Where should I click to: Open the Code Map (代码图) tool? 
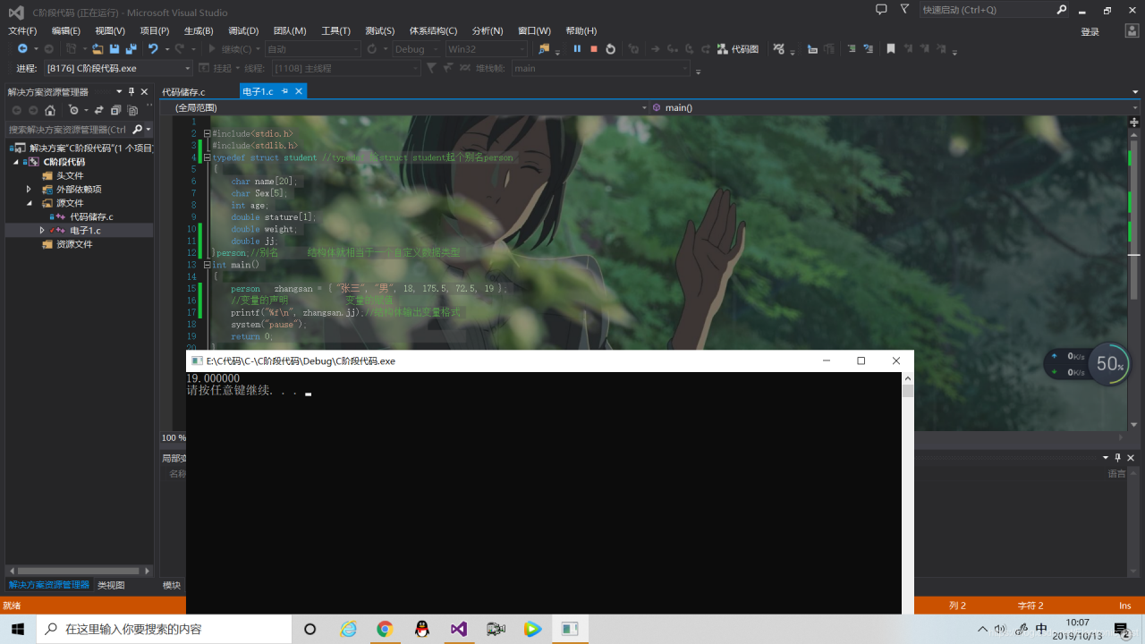[738, 49]
